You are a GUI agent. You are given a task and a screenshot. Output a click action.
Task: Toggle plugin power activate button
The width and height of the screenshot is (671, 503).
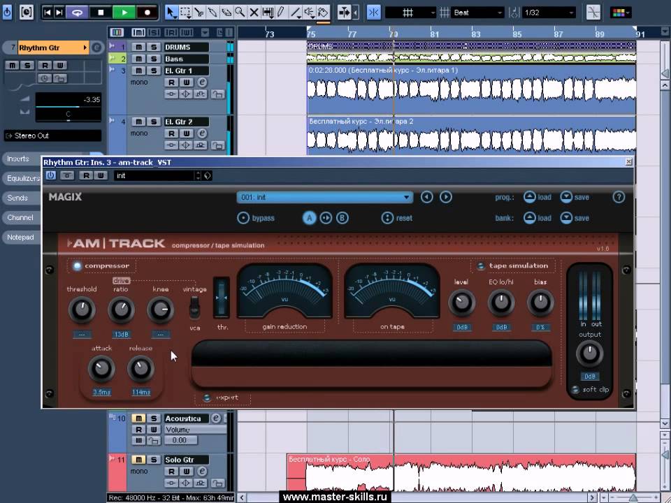(51, 175)
